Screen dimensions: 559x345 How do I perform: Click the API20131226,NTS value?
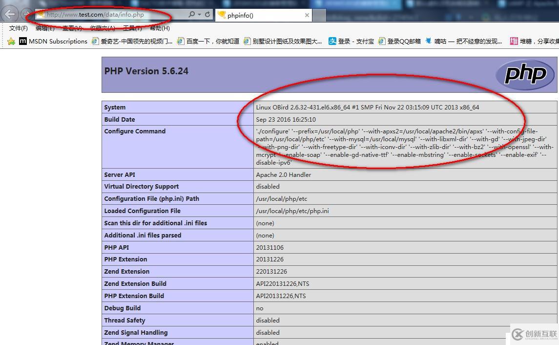click(x=281, y=296)
